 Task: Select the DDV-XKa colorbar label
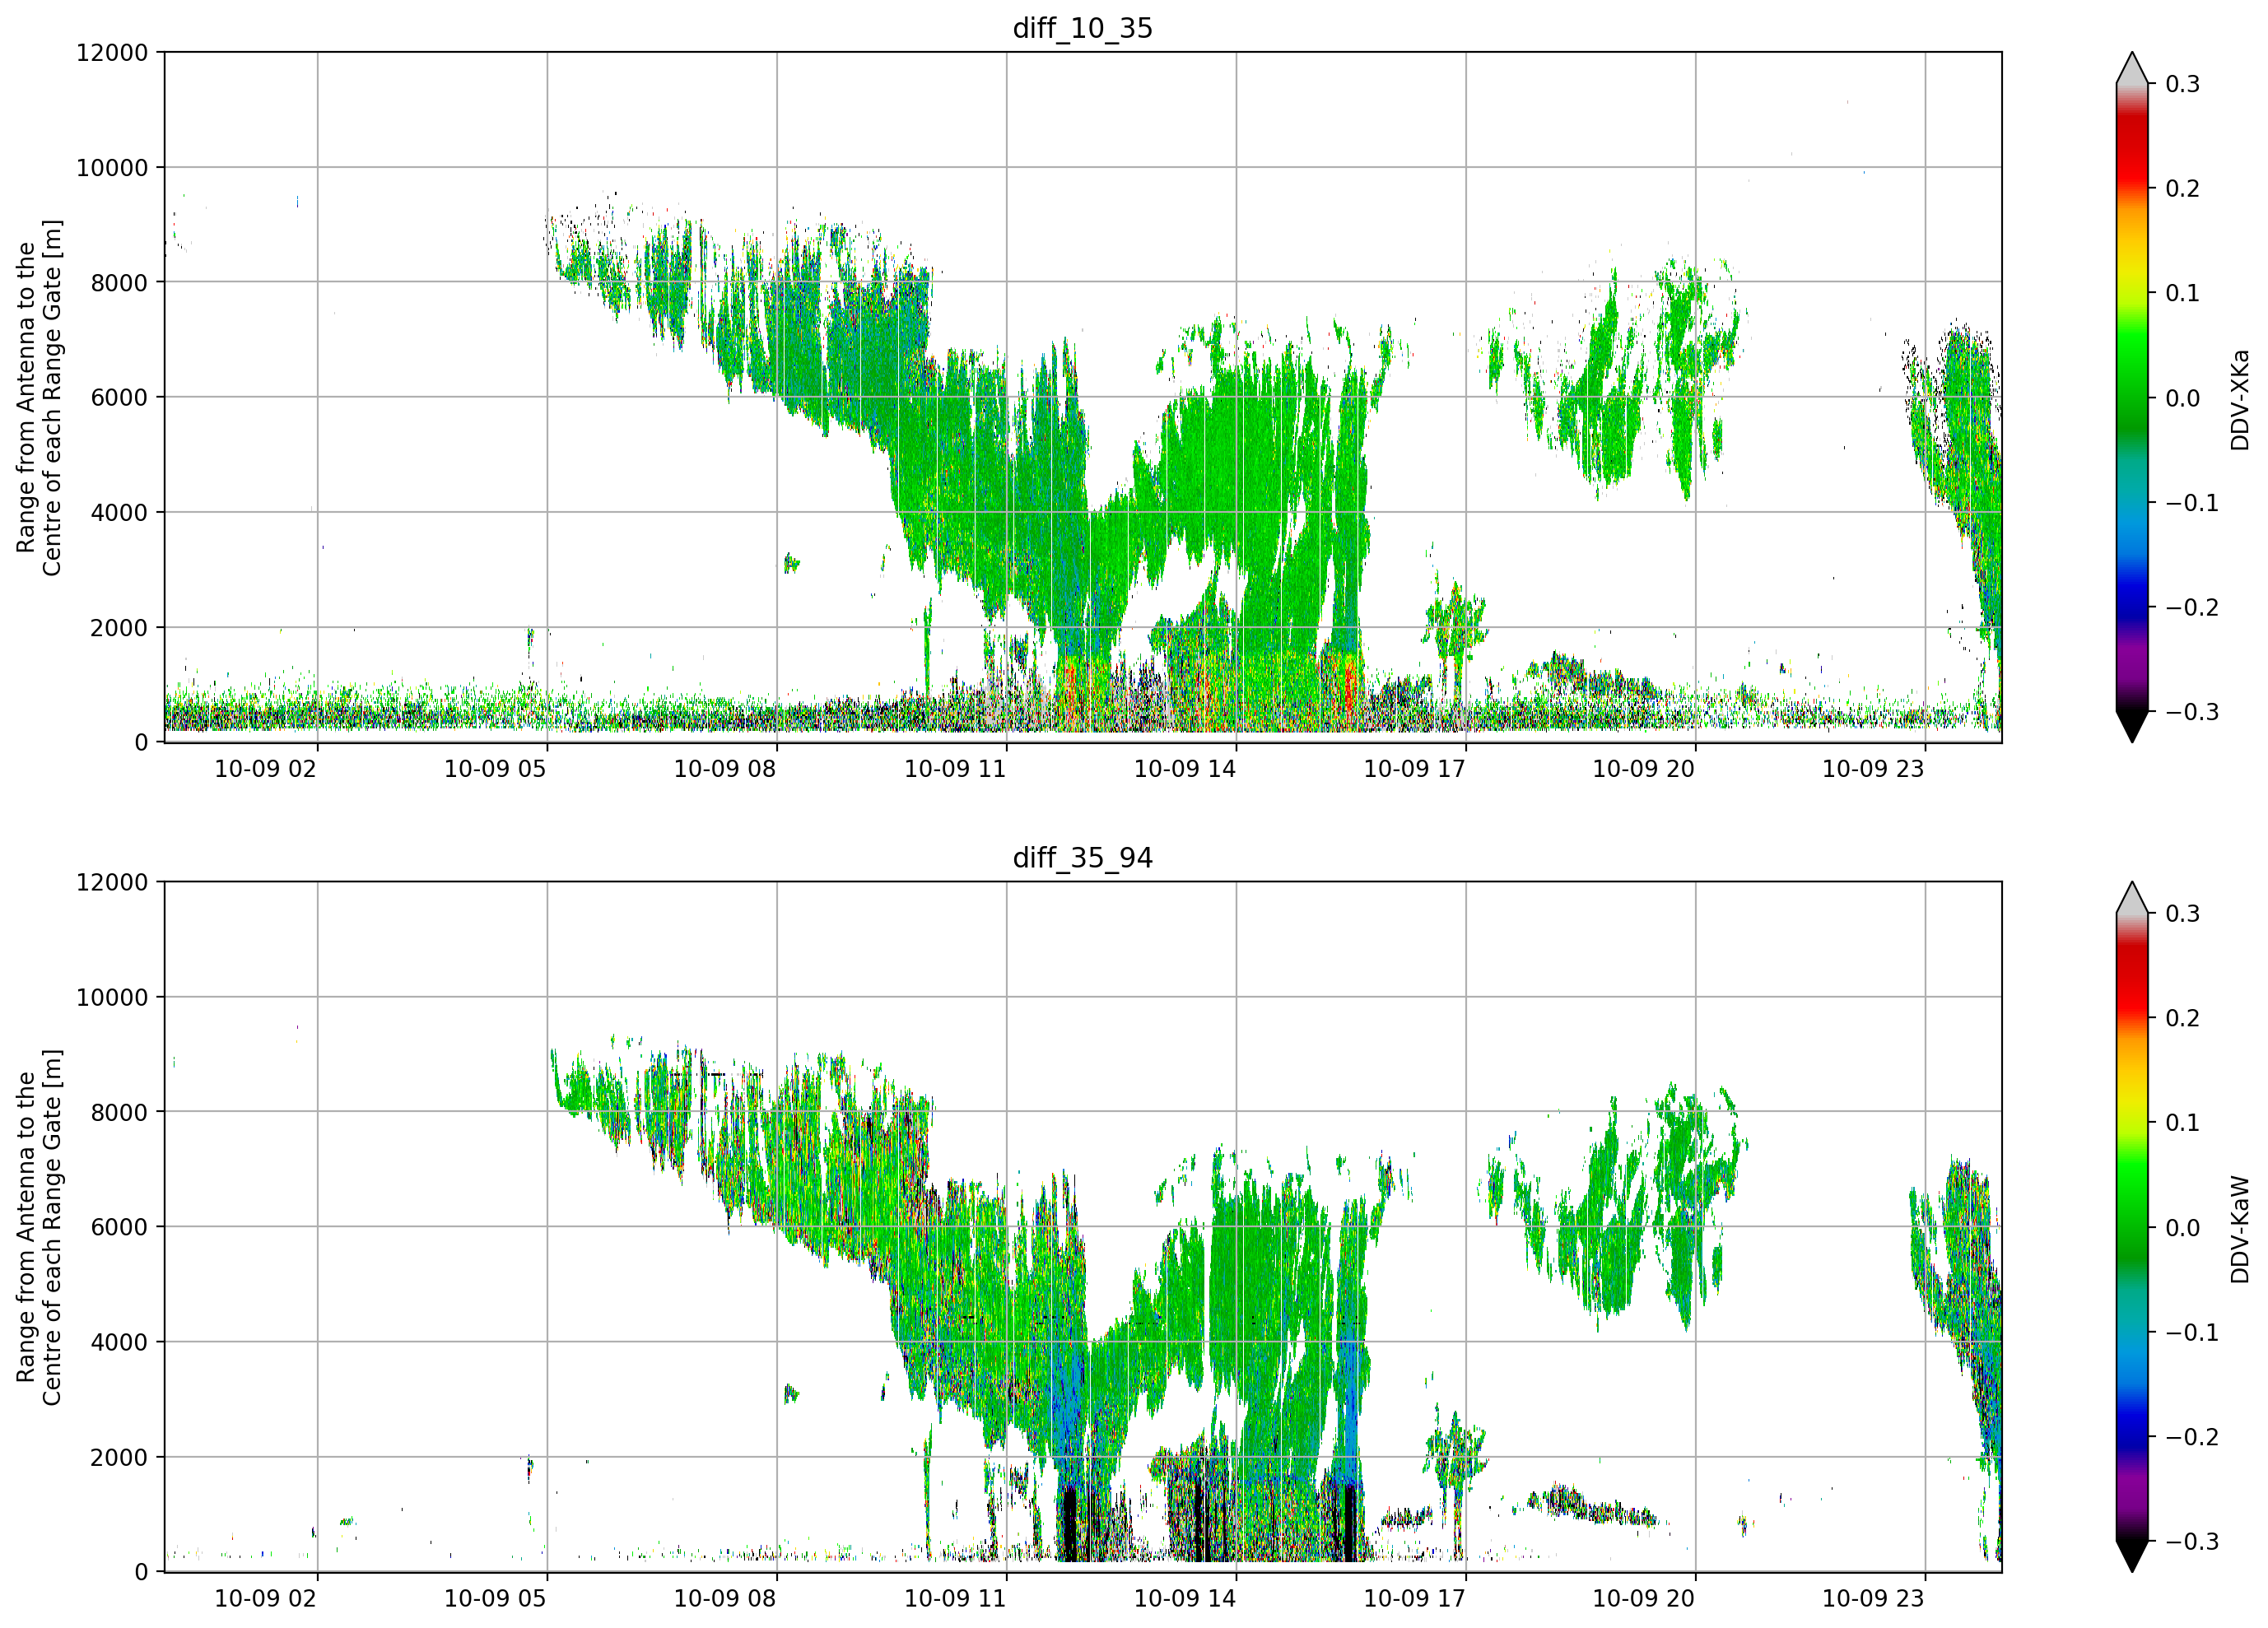(x=2240, y=399)
